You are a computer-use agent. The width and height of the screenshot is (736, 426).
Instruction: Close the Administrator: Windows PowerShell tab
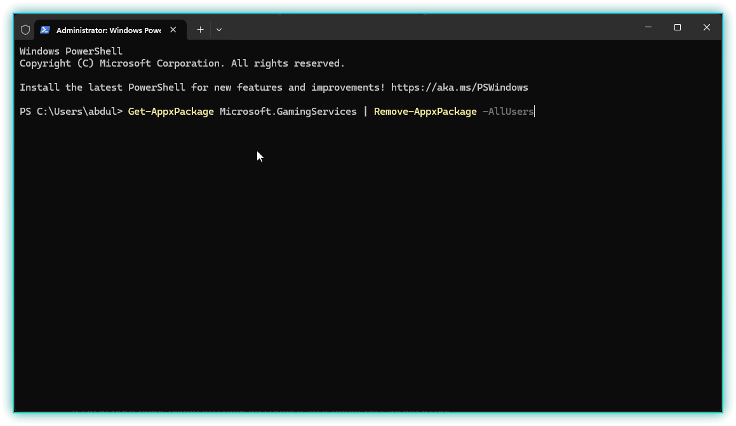point(173,30)
